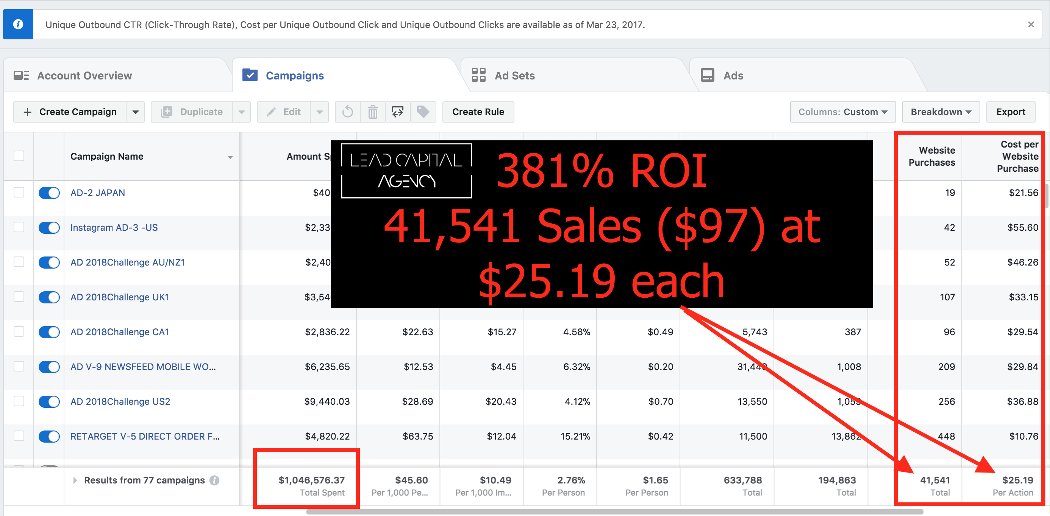1050x516 pixels.
Task: Open the Ads tab
Action: coord(803,75)
